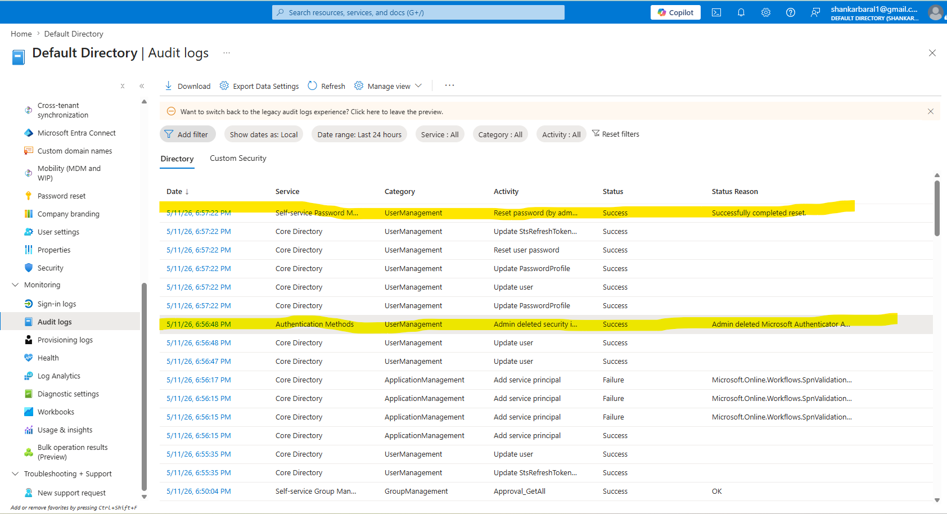Click the Add filter button
Viewport: 947px width, 514px height.
tap(188, 134)
